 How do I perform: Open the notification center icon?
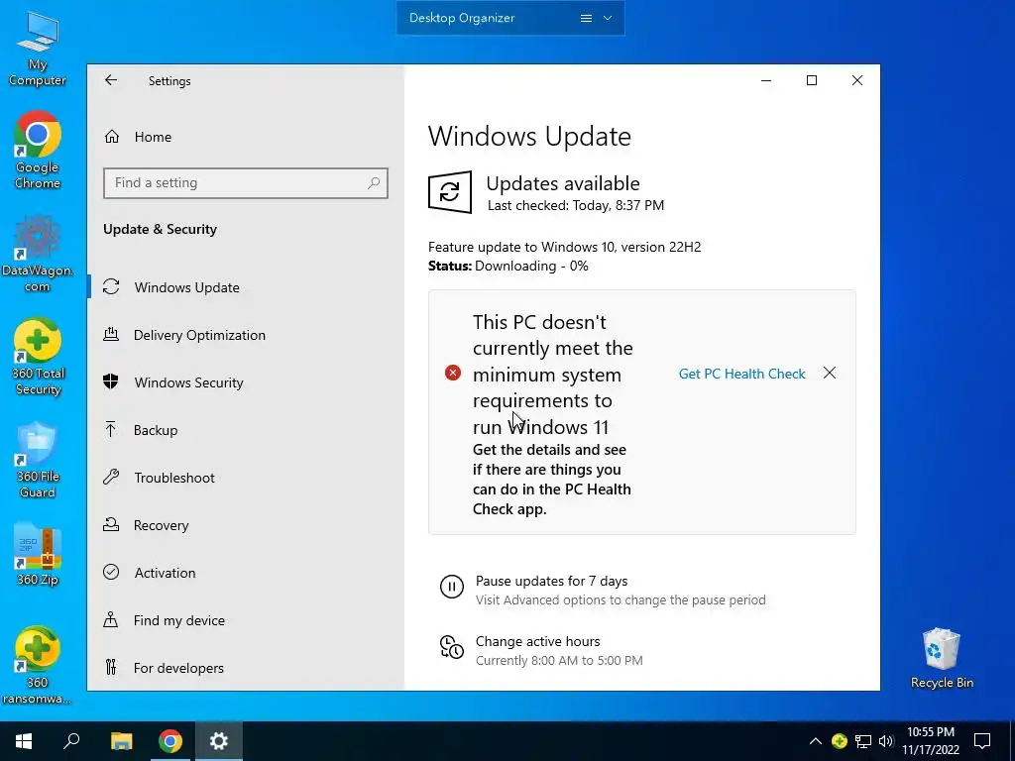(982, 741)
